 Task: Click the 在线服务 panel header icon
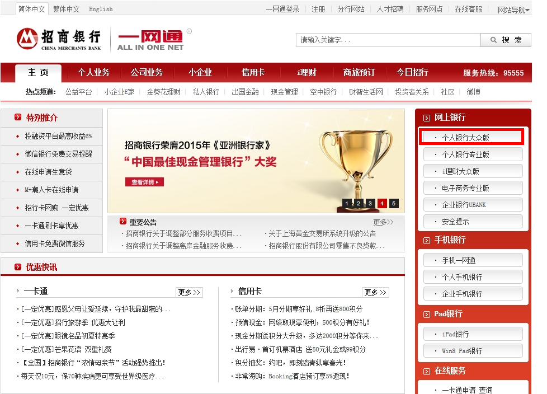(x=427, y=371)
